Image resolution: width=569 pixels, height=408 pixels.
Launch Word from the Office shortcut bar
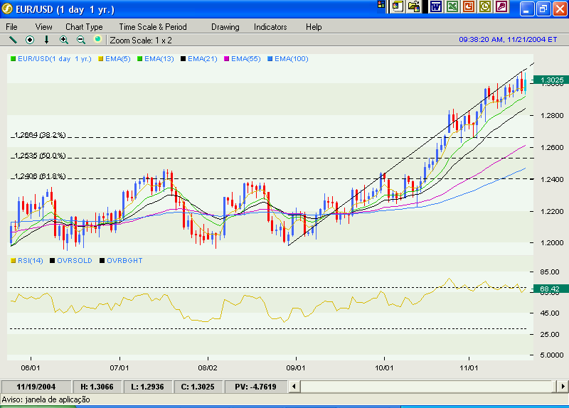[435, 7]
